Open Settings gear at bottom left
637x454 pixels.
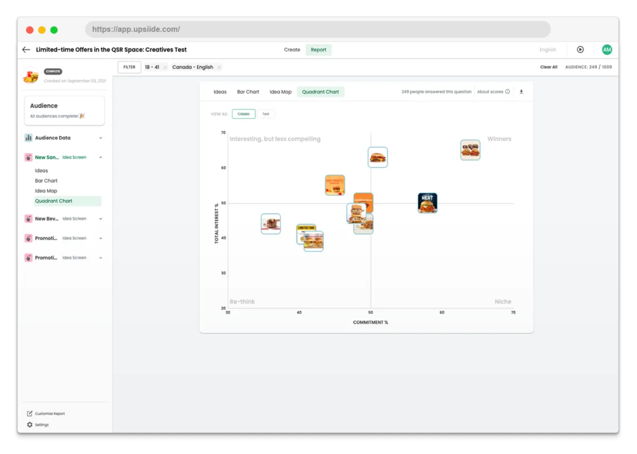(x=30, y=425)
